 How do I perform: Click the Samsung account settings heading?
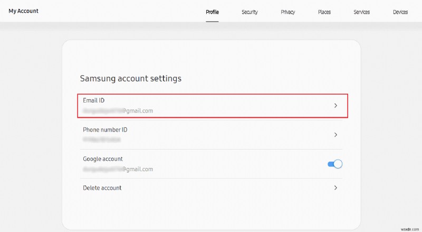point(131,79)
